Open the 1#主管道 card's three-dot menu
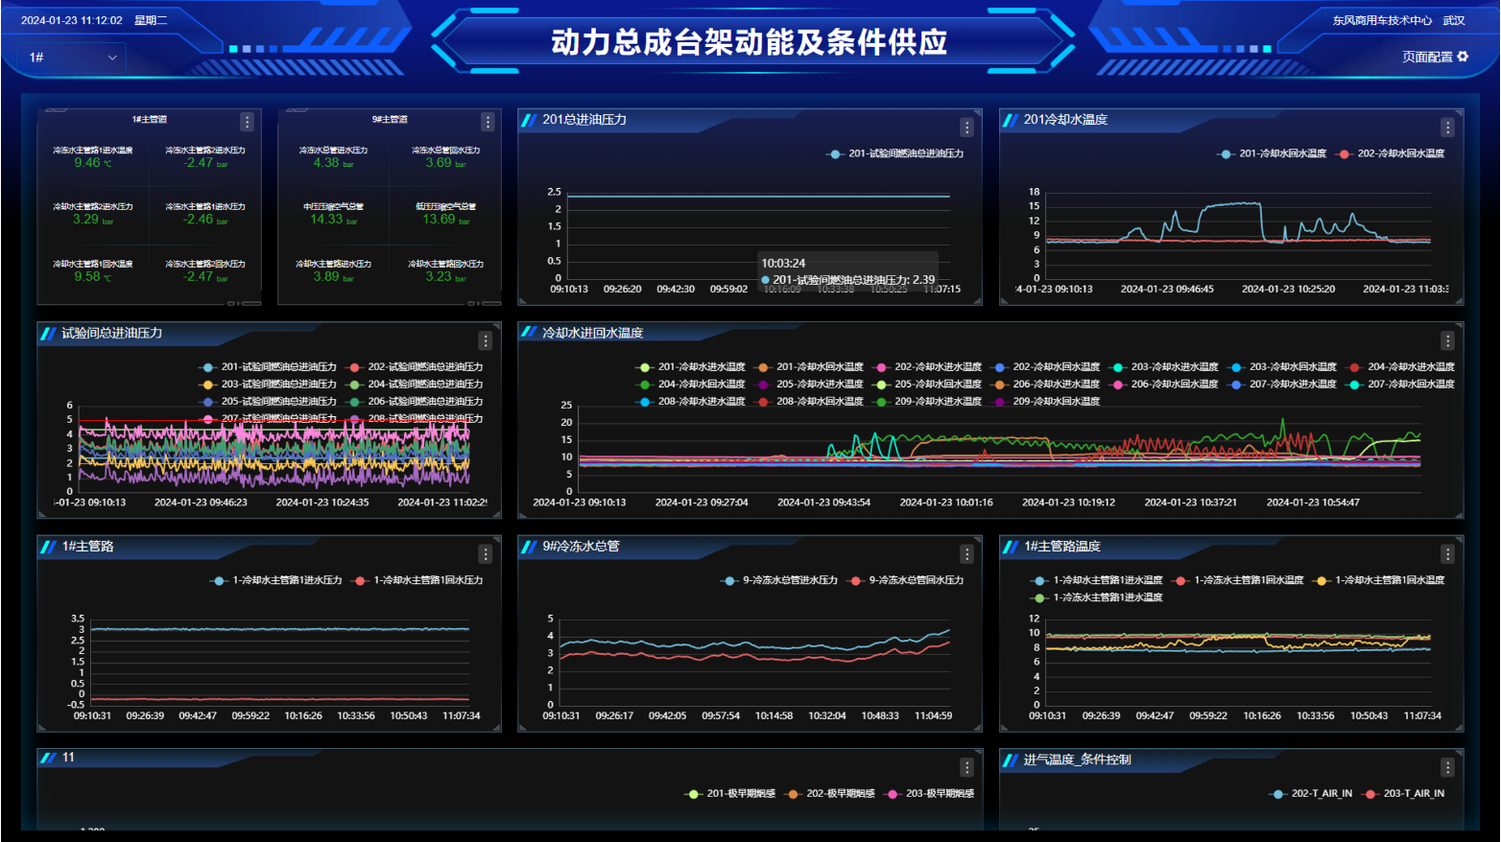The width and height of the screenshot is (1501, 842). coord(247,122)
